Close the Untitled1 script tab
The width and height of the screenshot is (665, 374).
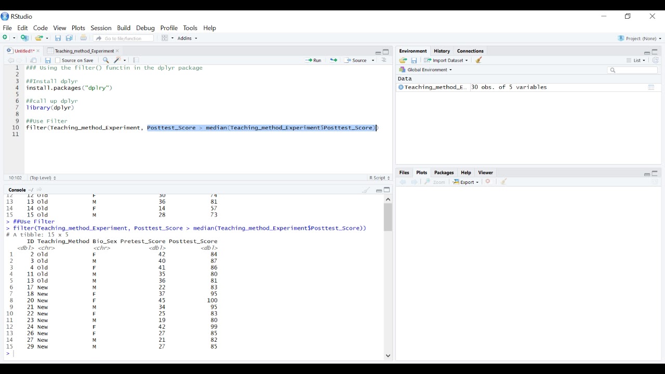[38, 51]
